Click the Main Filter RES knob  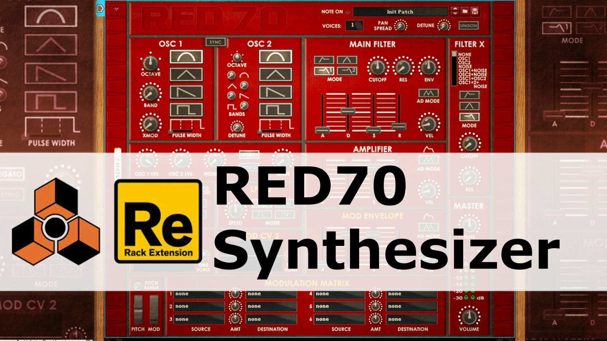pos(403,67)
